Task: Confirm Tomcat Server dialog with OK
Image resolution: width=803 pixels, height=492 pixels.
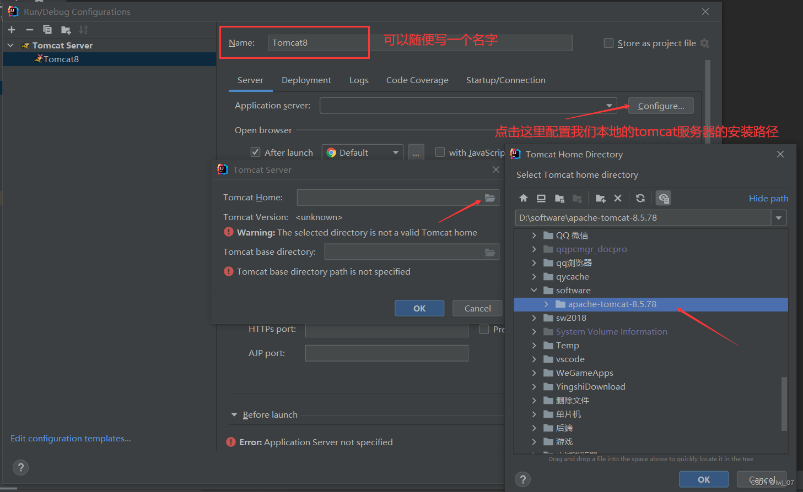Action: 419,308
